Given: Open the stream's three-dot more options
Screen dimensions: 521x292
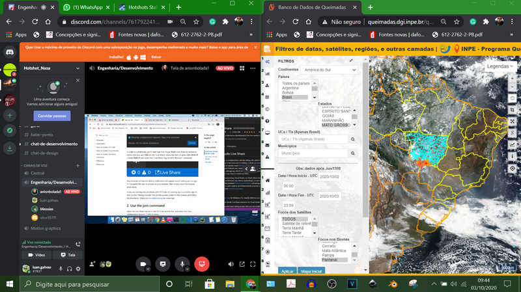Looking at the screenshot, I should 253,68.
